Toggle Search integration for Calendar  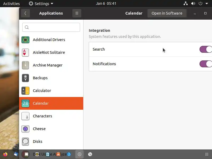[x=206, y=49]
